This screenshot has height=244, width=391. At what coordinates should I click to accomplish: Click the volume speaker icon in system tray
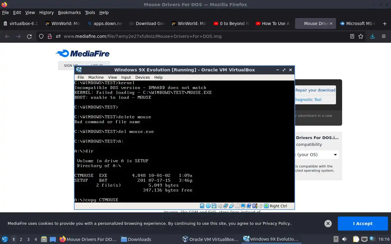point(345,239)
